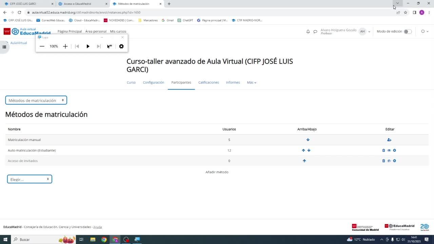Go back to the previous page
The width and height of the screenshot is (434, 244).
click(5, 13)
